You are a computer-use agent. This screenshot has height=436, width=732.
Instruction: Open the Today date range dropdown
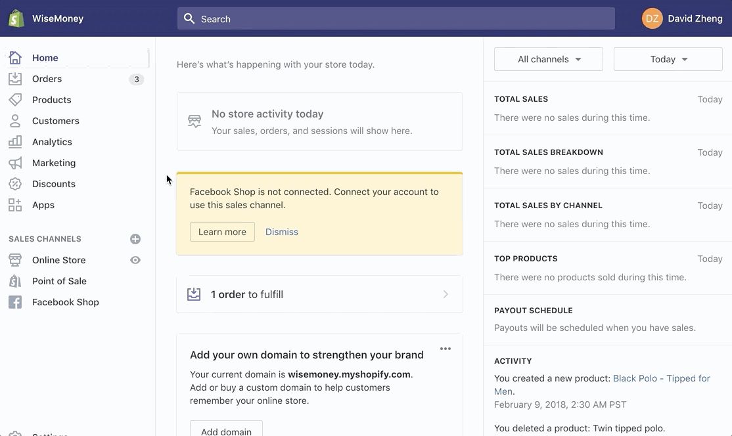(668, 59)
